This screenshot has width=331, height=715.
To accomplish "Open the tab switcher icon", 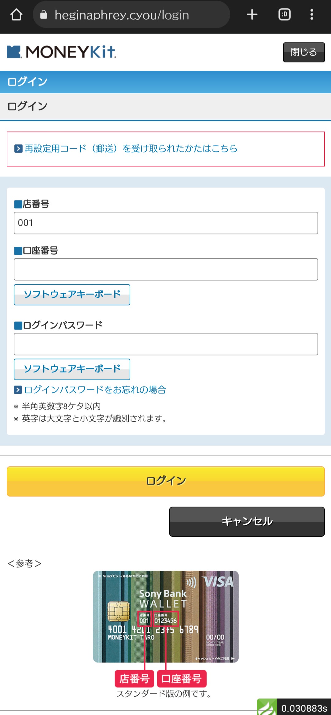I will [284, 15].
